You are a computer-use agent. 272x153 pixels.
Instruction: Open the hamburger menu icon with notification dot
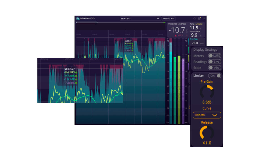(199, 18)
